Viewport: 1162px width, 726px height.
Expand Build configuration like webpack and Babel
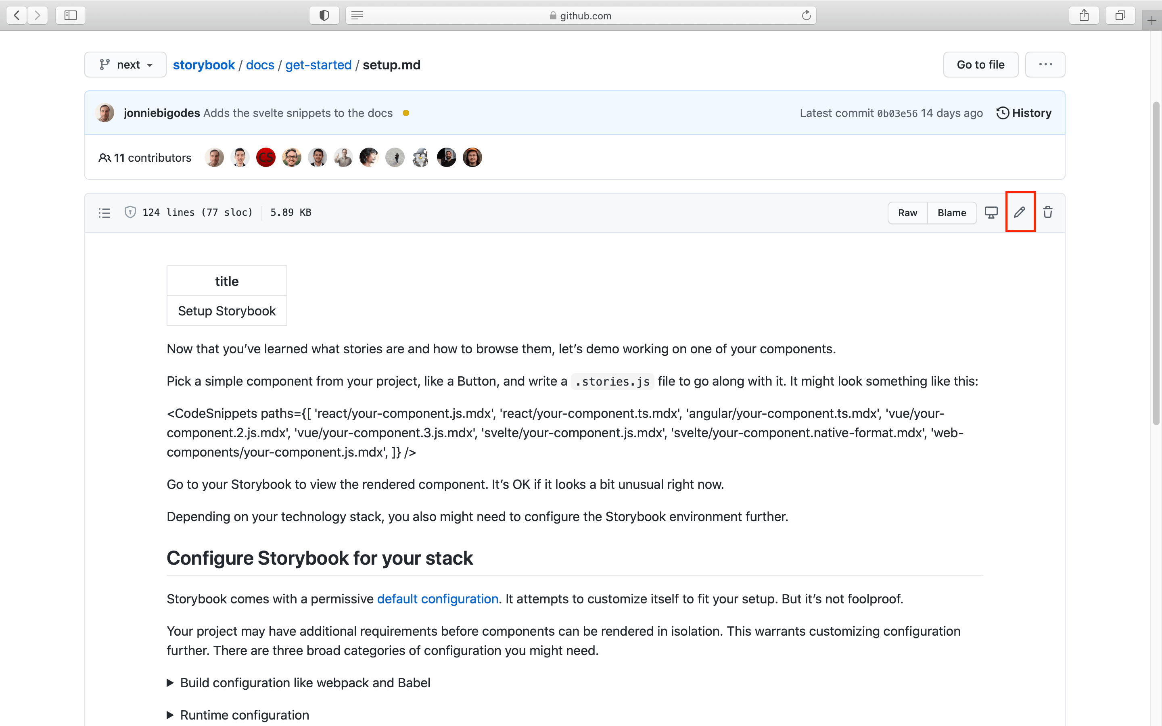299,683
